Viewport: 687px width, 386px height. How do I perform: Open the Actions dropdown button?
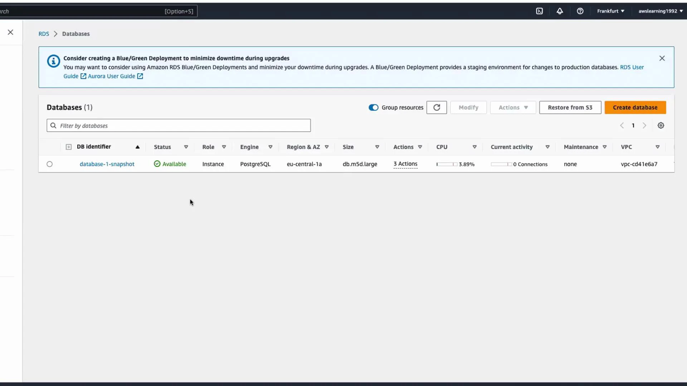(512, 107)
